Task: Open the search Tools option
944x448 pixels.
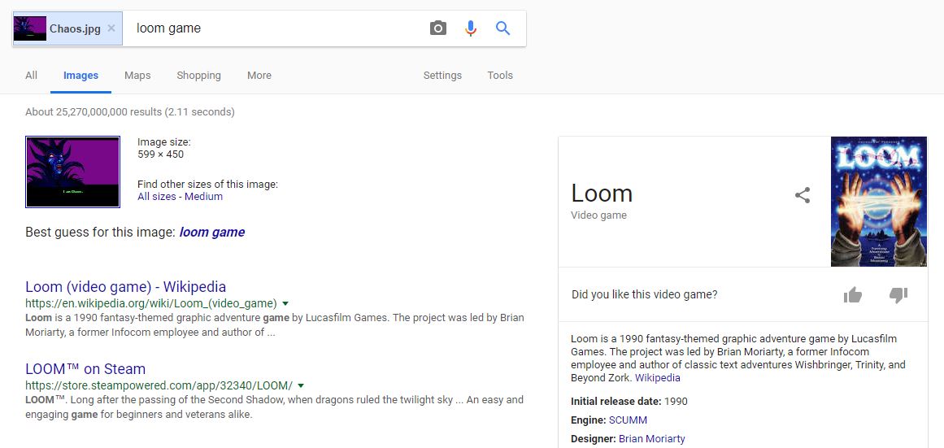Action: click(x=500, y=76)
